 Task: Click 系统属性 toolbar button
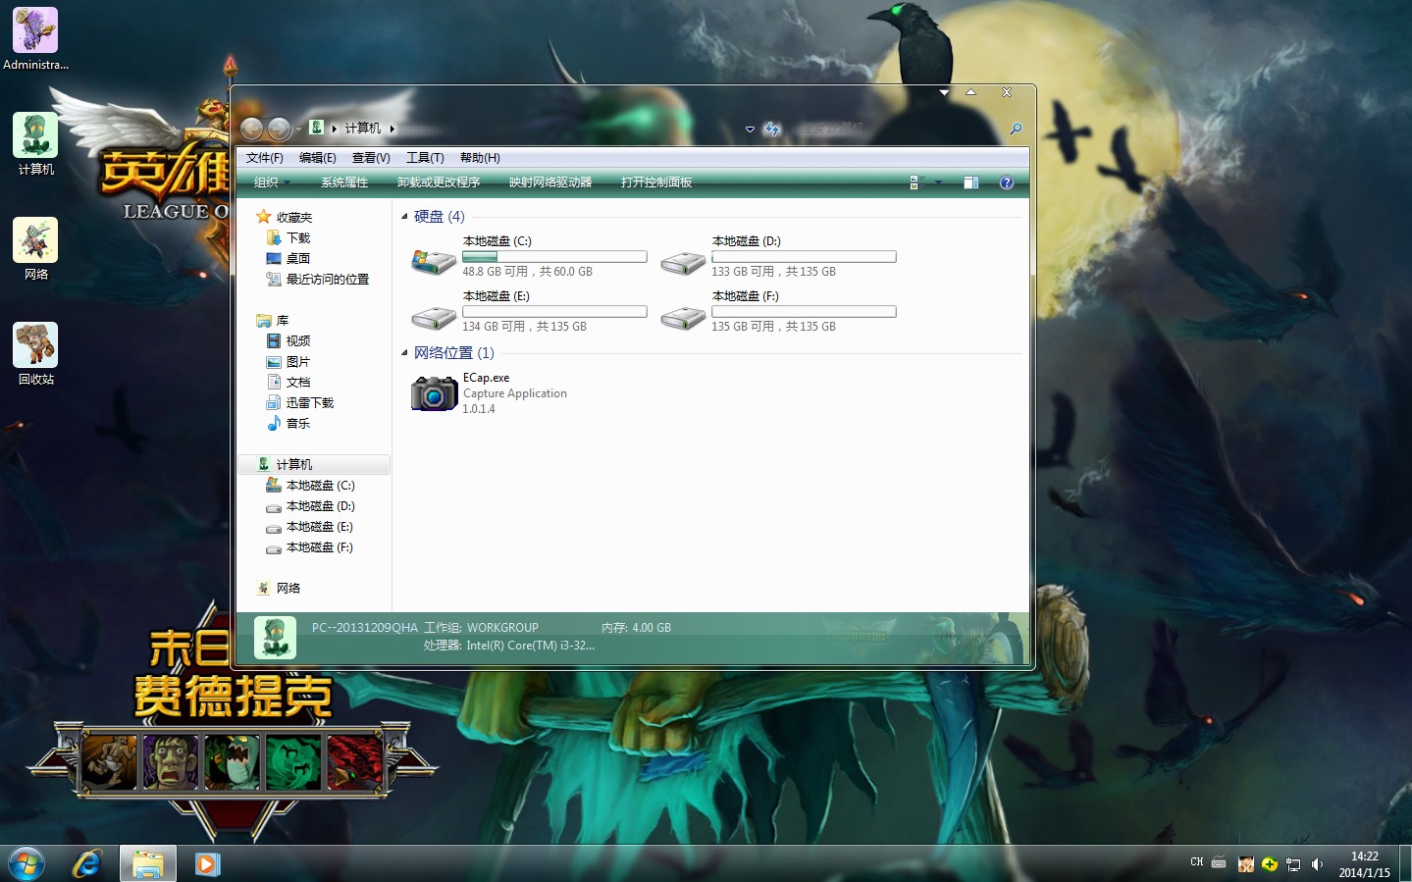coord(344,182)
